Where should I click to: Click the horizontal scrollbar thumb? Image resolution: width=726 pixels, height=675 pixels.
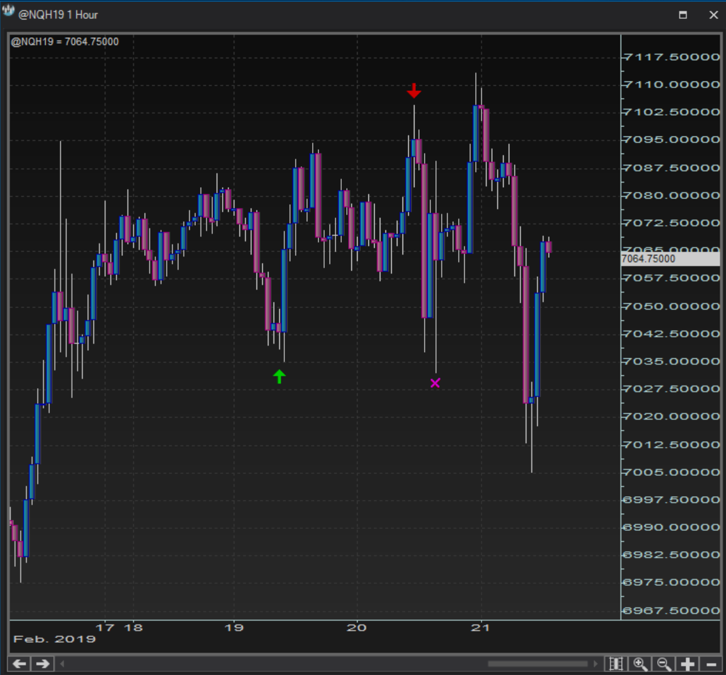pyautogui.click(x=538, y=664)
